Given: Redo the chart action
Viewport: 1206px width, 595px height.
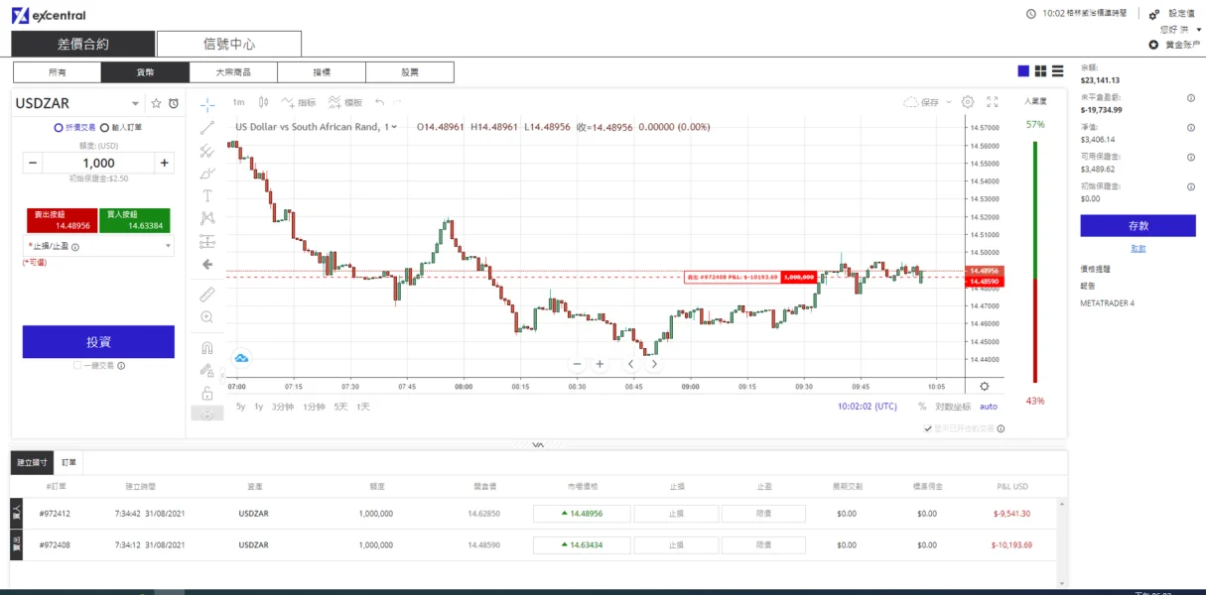Looking at the screenshot, I should tap(396, 102).
